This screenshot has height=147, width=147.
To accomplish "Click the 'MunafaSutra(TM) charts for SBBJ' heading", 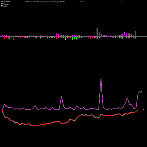I will (x=51, y=2).
